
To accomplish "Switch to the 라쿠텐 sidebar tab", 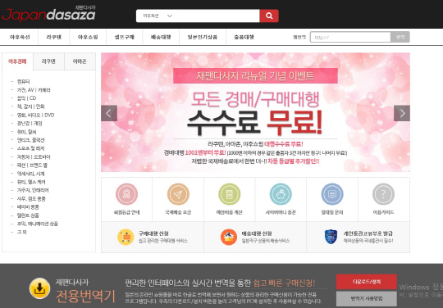I will click(x=48, y=61).
